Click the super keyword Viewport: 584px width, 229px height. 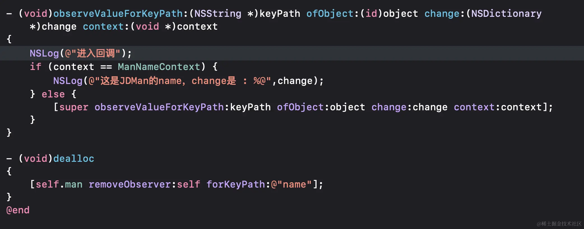[x=74, y=107]
